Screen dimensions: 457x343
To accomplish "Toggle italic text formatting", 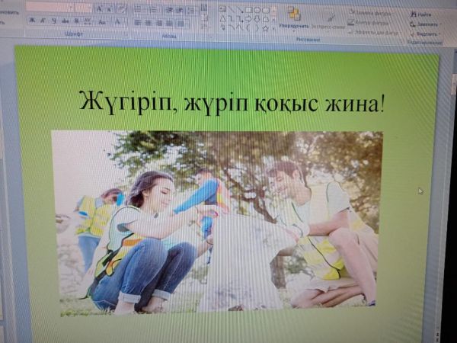I will (x=43, y=21).
